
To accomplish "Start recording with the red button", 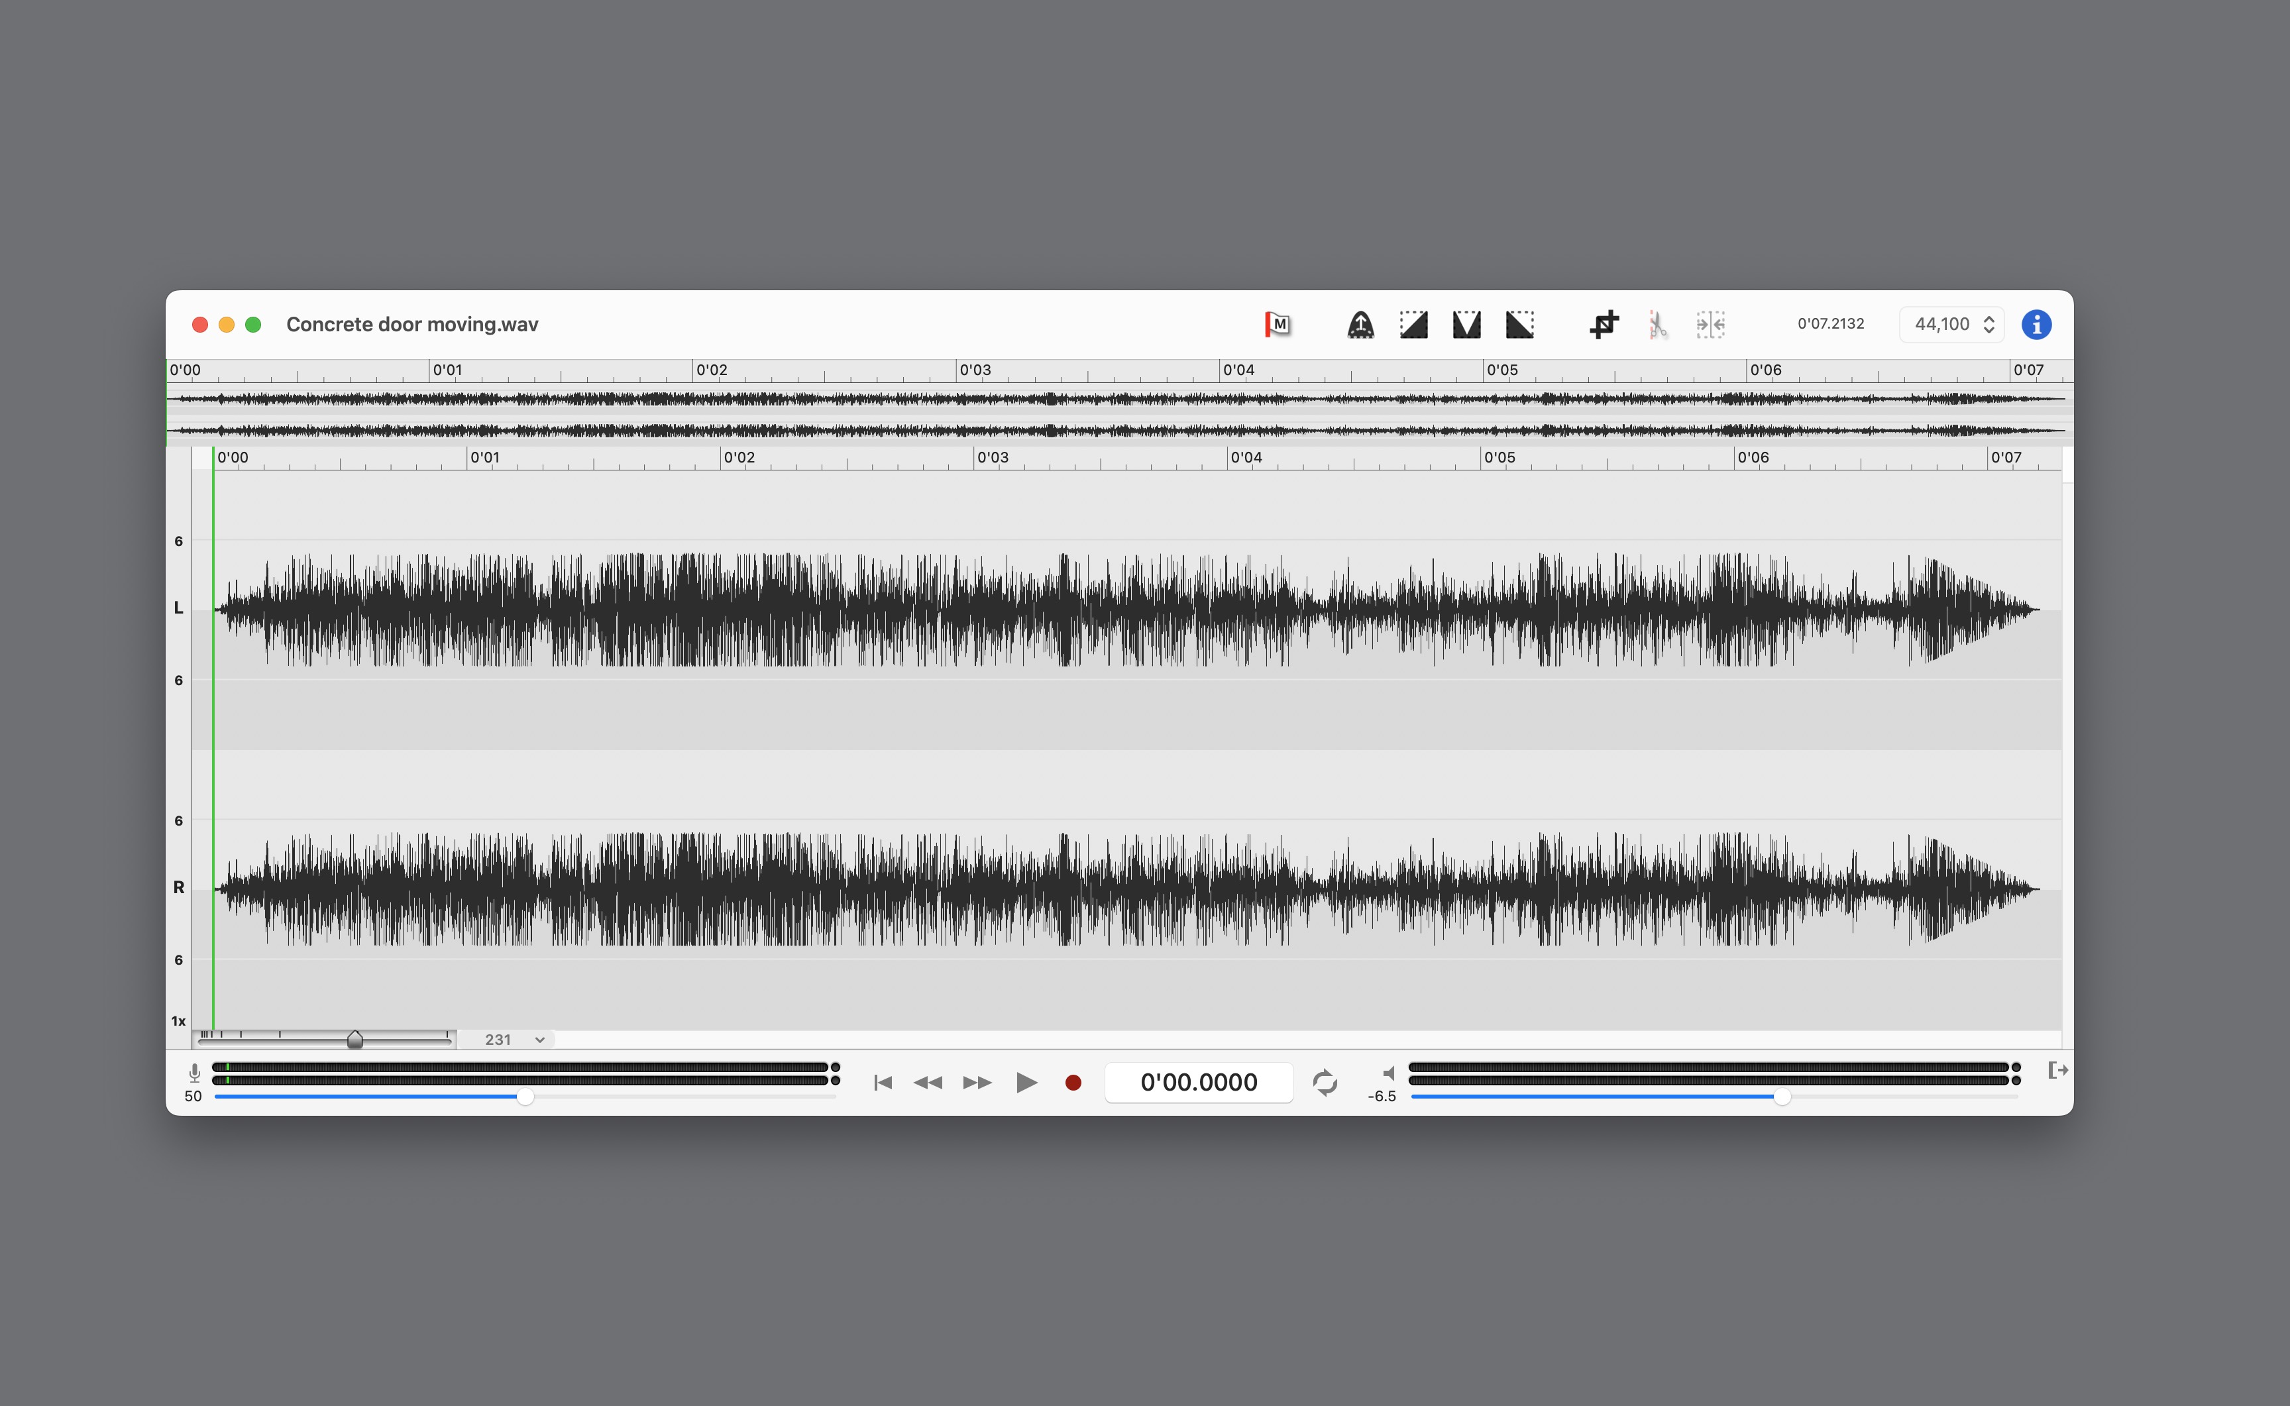I will pyautogui.click(x=1073, y=1083).
